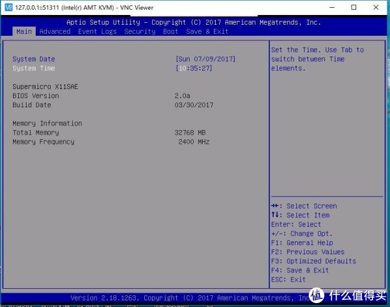Open the Boot tab
This screenshot has width=390, height=307.
click(170, 31)
